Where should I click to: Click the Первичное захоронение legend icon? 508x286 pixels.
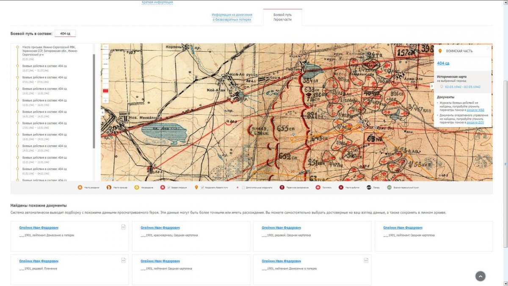(282, 187)
